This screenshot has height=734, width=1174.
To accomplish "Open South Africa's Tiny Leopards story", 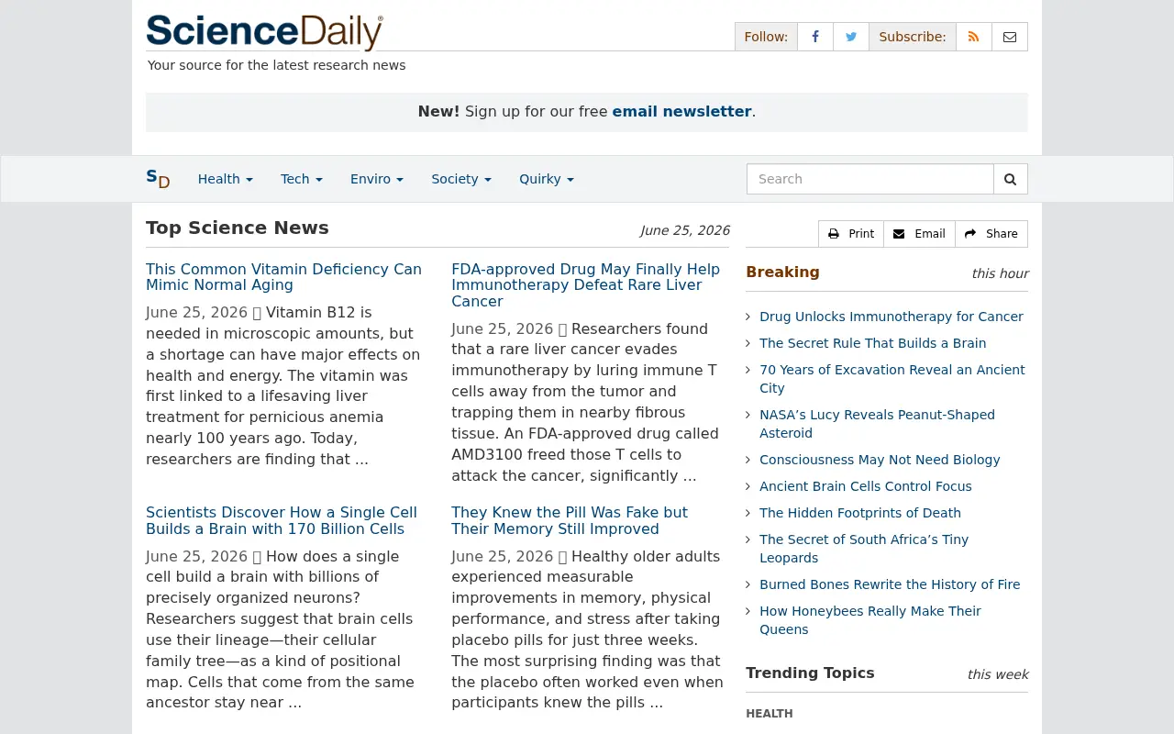I will [x=864, y=549].
